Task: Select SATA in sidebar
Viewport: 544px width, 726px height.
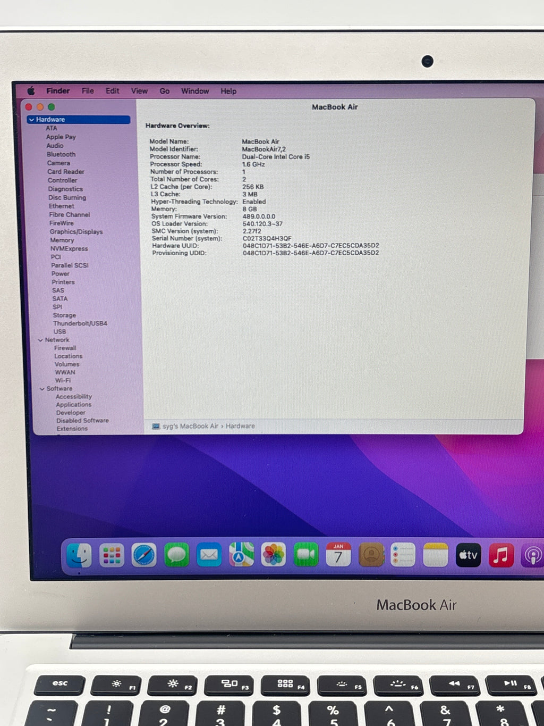Action: pos(60,298)
